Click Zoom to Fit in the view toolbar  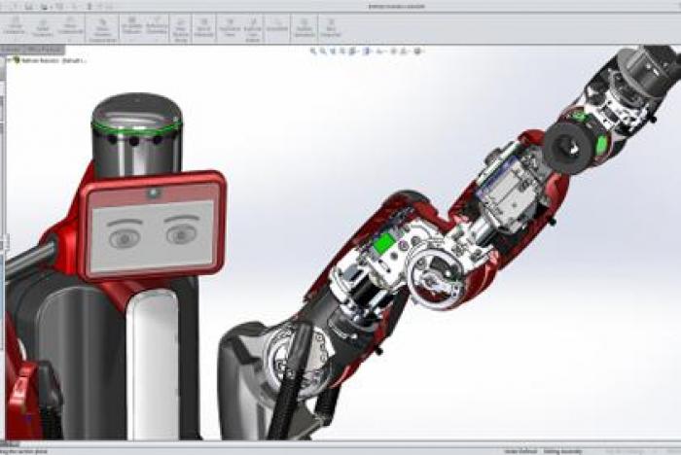314,50
